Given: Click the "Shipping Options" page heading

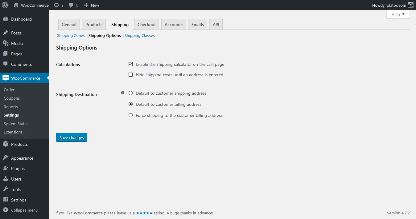Looking at the screenshot, I should pyautogui.click(x=77, y=48).
